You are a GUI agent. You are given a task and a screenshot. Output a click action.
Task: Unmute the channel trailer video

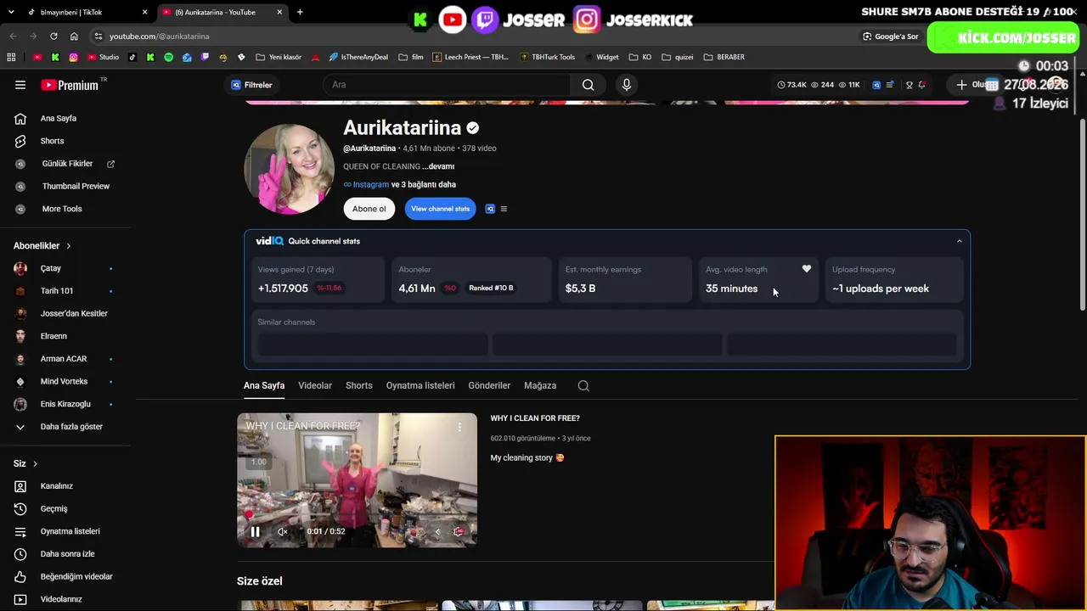283,532
